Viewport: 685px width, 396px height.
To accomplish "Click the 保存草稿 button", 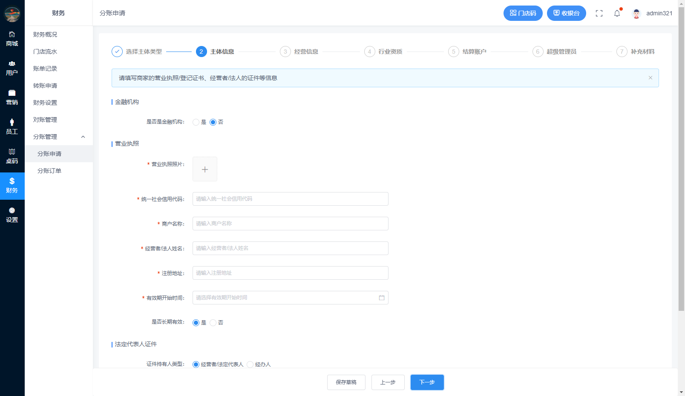I will [x=346, y=382].
